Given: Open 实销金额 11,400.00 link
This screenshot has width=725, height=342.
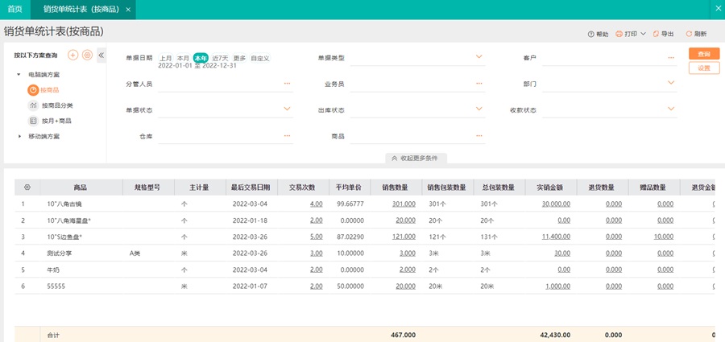Looking at the screenshot, I should [x=556, y=237].
